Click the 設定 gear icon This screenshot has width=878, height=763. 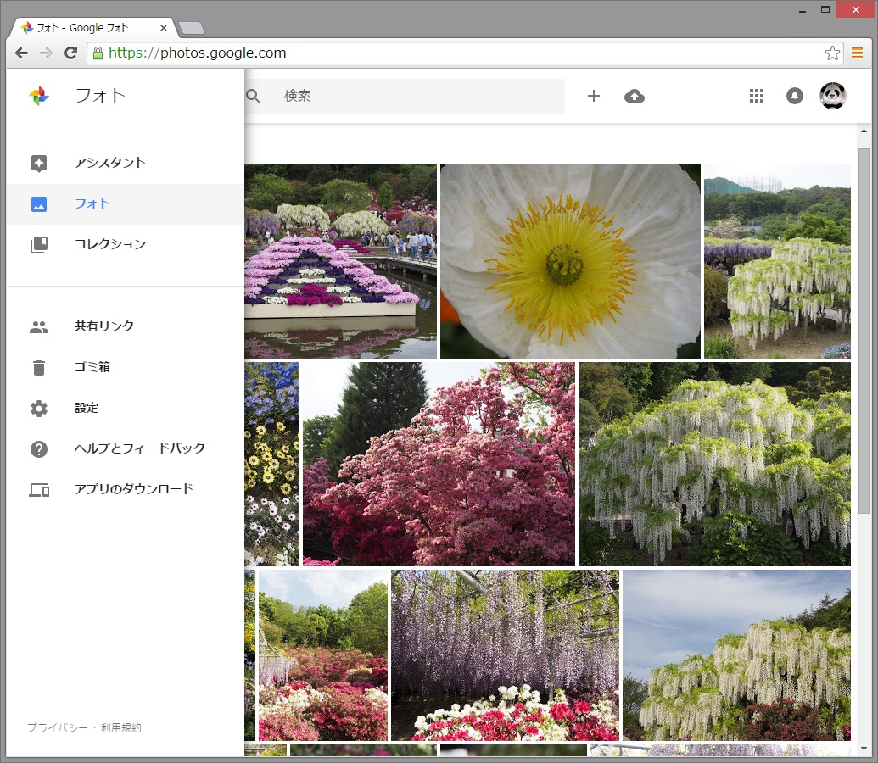(x=39, y=409)
